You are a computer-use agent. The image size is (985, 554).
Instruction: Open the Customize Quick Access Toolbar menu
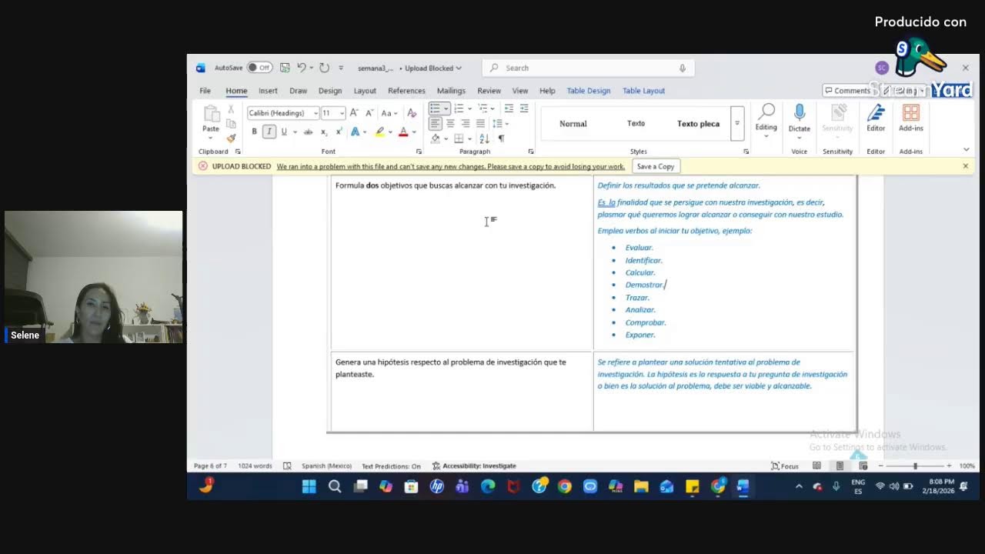(x=341, y=68)
